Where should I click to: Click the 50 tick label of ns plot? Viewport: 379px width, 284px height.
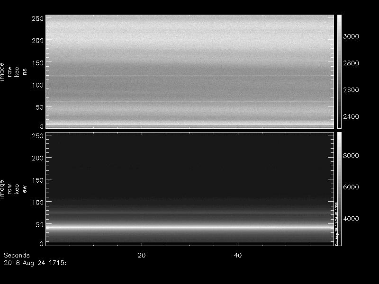click(40, 107)
